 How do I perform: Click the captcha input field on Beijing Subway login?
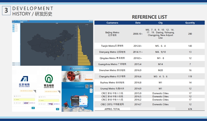point(18,103)
